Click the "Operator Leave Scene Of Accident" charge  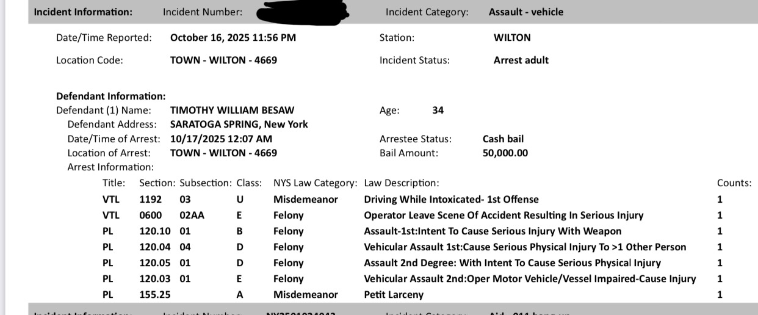pos(503,215)
